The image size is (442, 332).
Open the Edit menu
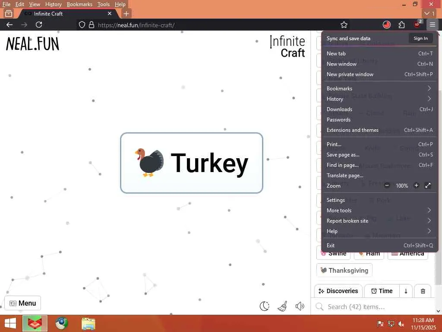point(19,4)
